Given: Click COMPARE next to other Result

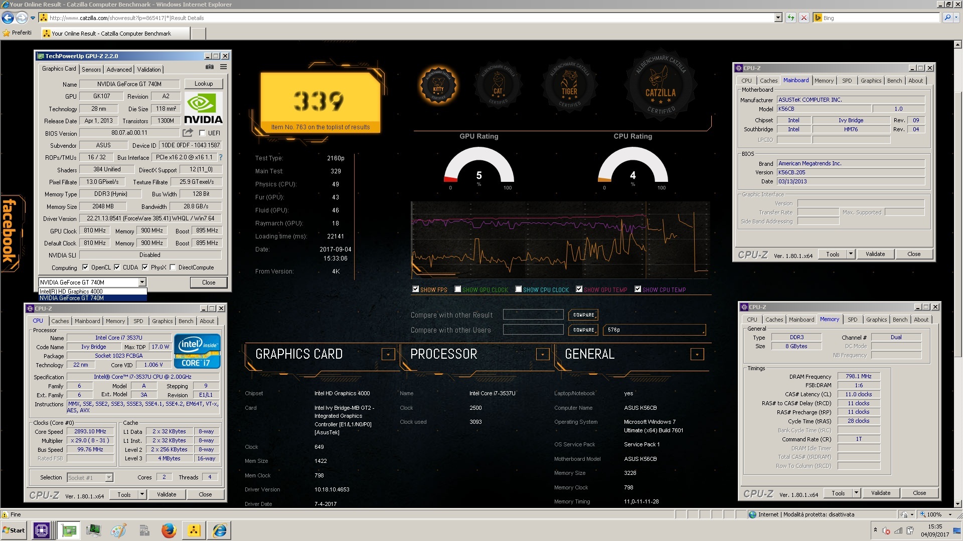Looking at the screenshot, I should pyautogui.click(x=583, y=315).
